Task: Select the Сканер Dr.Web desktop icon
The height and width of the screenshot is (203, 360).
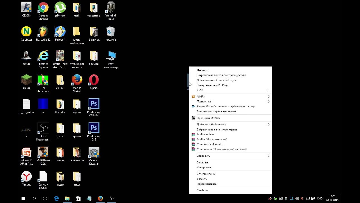Action: [94, 156]
